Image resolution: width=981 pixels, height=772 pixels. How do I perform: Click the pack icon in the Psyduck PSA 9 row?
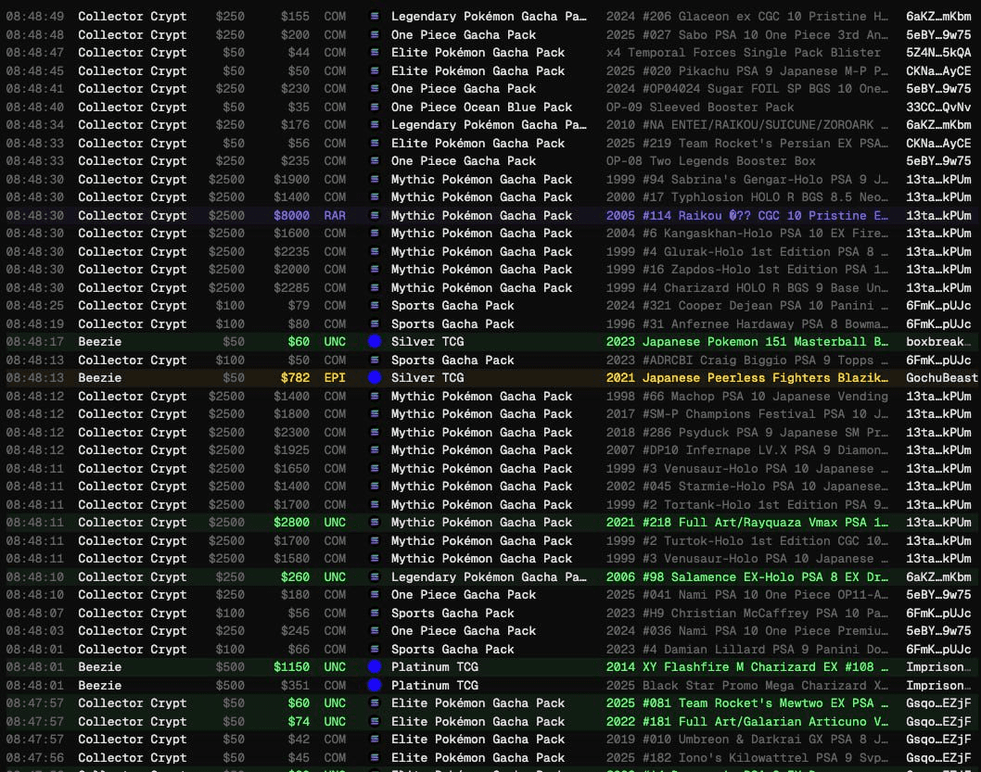point(374,433)
